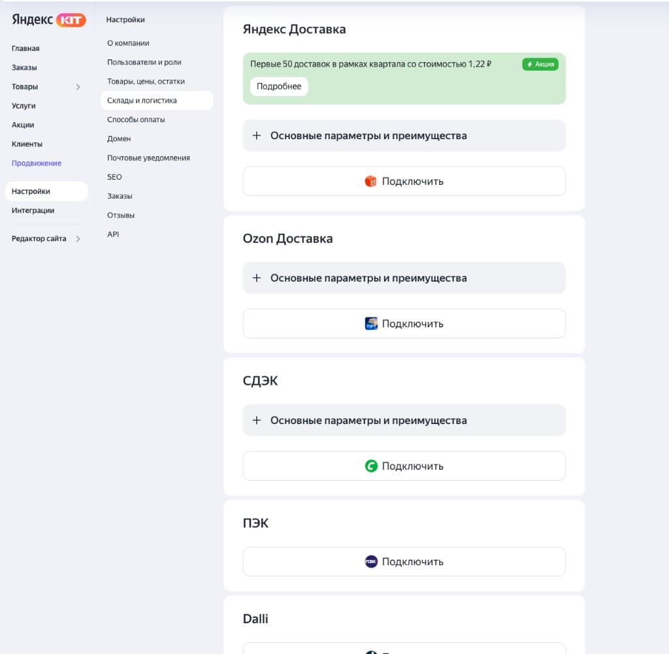Connect Ozon Доставка with Подключить button
The width and height of the screenshot is (669, 654).
tap(404, 324)
